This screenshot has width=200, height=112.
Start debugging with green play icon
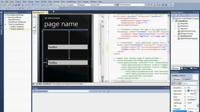51,5
